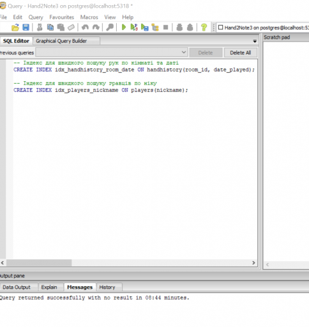Click the Explain query icon in the toolbar
The width and height of the screenshot is (309, 327).
pyautogui.click(x=155, y=27)
